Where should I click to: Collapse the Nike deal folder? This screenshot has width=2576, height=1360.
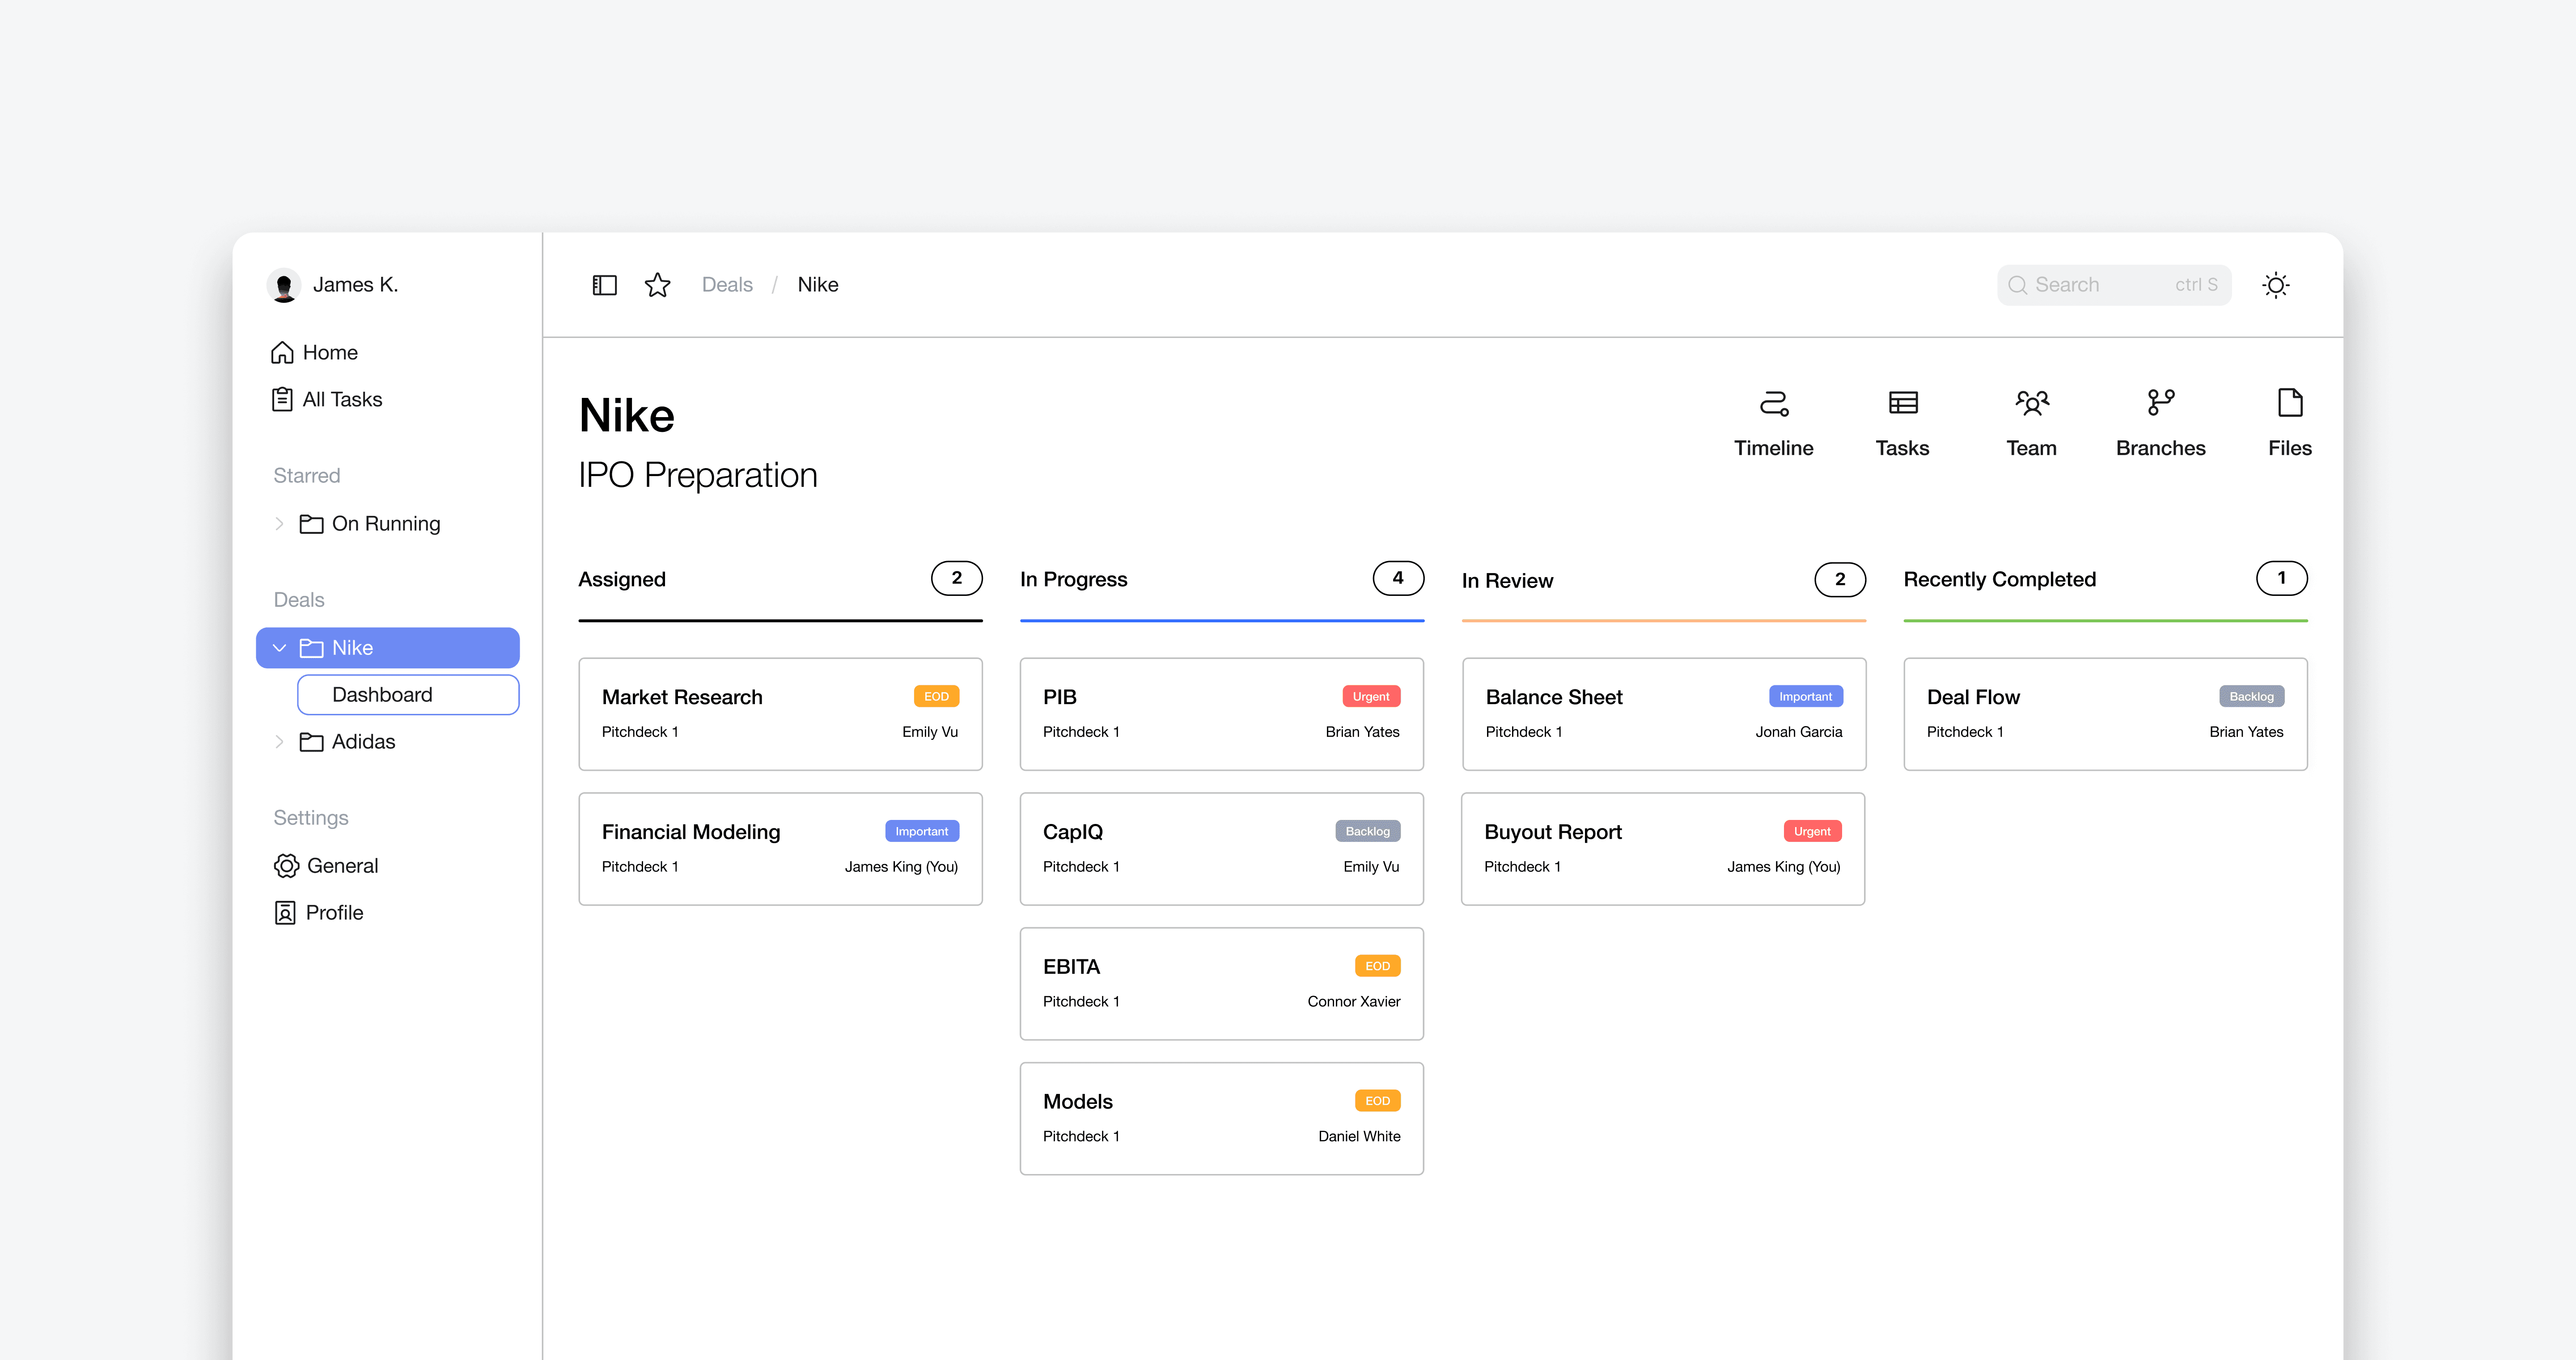[279, 648]
